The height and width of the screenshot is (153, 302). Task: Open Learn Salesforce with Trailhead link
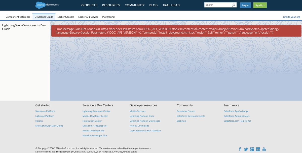pos(145,131)
